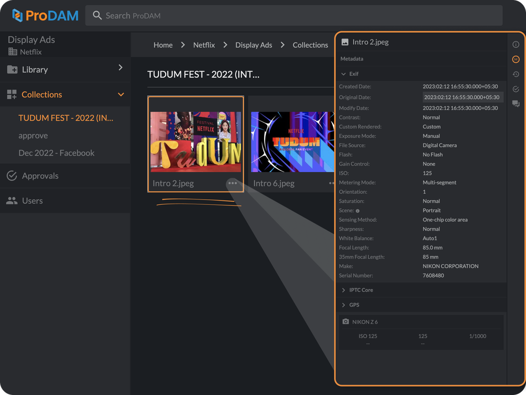Open more options for Intro 6.jpeg
Image resolution: width=526 pixels, height=395 pixels.
pos(331,183)
